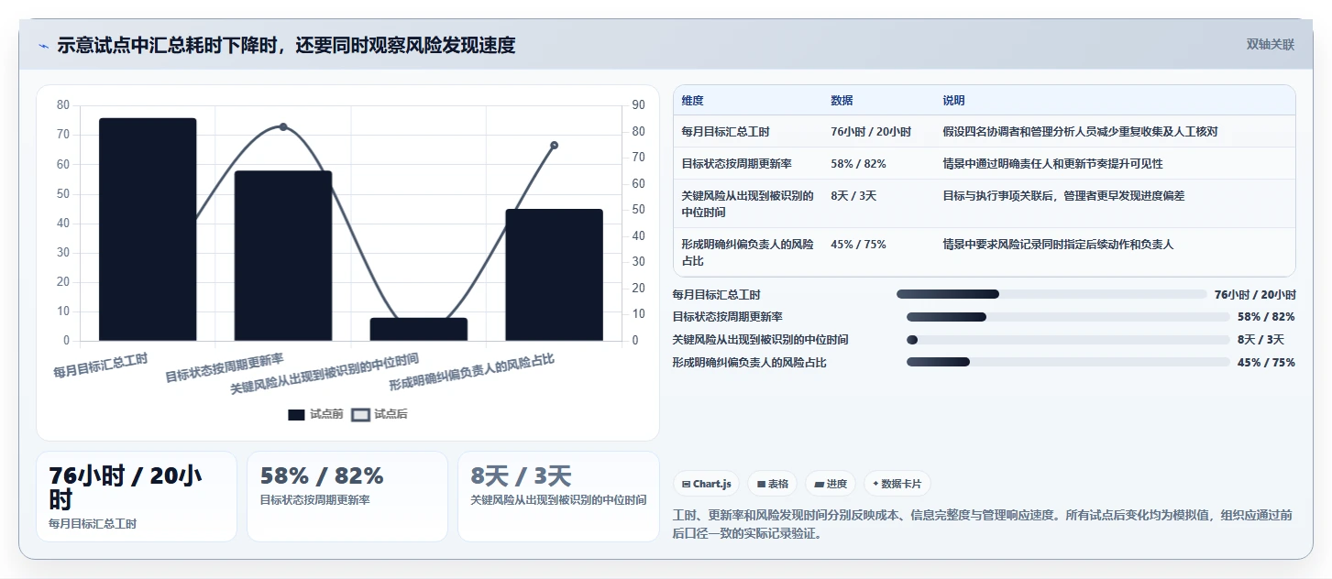
Task: Click table cell 形成明确纠偏负责人的风险占比
Action: (747, 252)
